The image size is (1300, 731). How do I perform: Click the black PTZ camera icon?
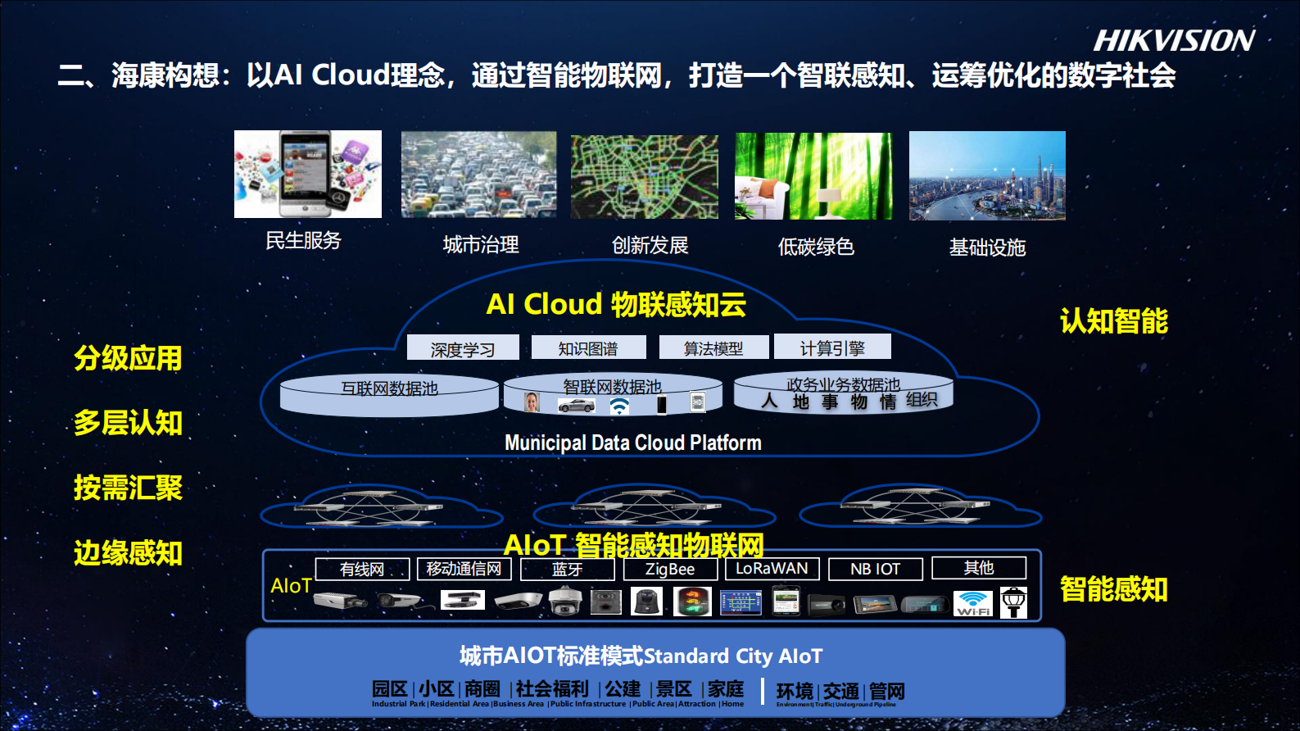pos(647,602)
